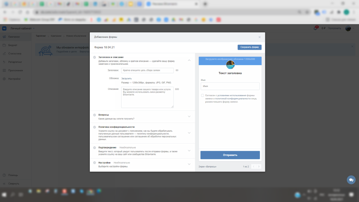The height and width of the screenshot is (202, 359).
Task: Click the Загрузить cover upload link
Action: coord(126,78)
